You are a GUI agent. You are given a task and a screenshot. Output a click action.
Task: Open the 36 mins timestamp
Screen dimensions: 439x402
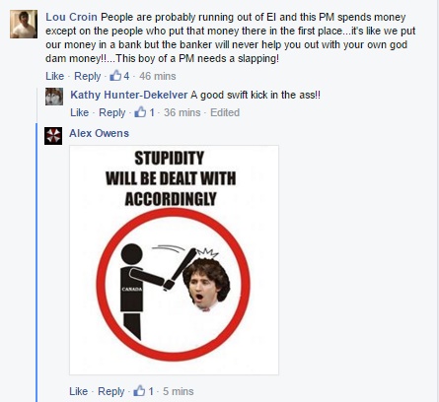183,112
